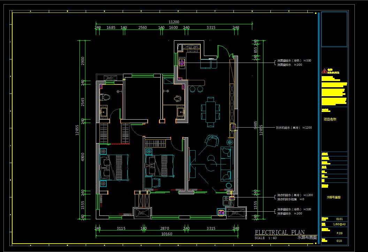368x252 pixels.
Task: Select the round plant symbol above the sofa
Action: [230, 142]
